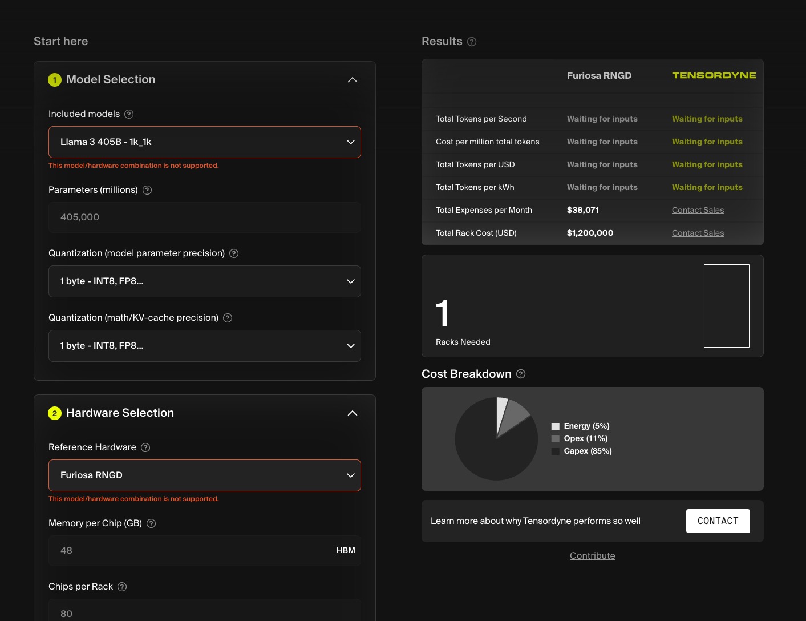
Task: Click the cost breakdown pie chart
Action: (x=496, y=439)
